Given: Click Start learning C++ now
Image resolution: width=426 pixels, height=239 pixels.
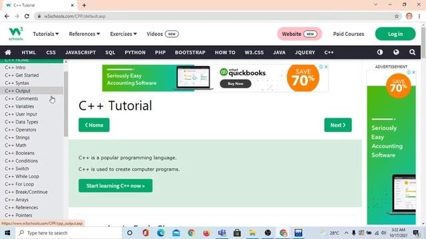Looking at the screenshot, I should click(x=115, y=186).
